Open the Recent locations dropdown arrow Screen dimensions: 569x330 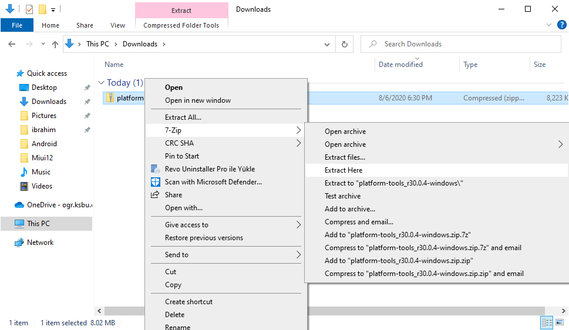(x=43, y=44)
